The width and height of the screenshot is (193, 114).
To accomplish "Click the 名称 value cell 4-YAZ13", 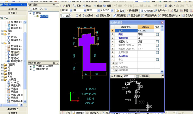I will point(146,31).
